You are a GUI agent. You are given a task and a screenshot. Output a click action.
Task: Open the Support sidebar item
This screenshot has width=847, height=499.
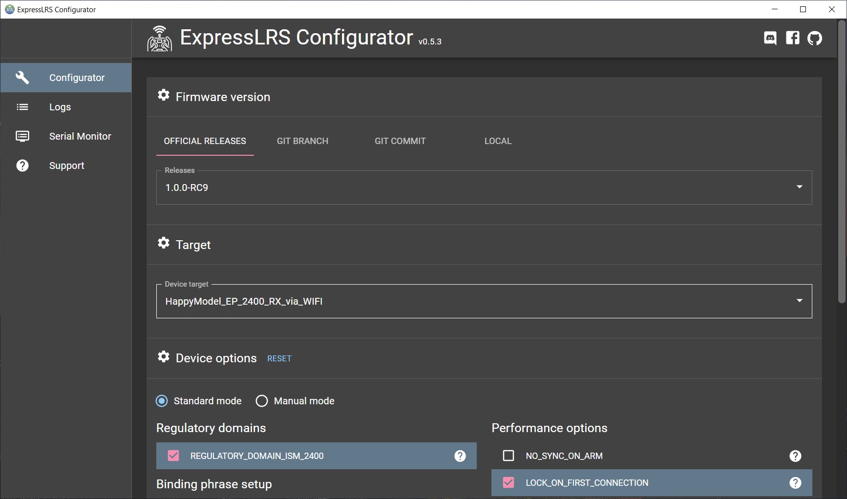[66, 166]
